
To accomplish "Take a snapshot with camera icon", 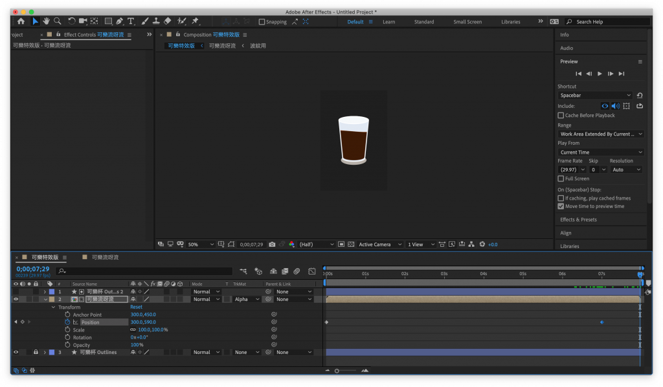I will pos(272,244).
